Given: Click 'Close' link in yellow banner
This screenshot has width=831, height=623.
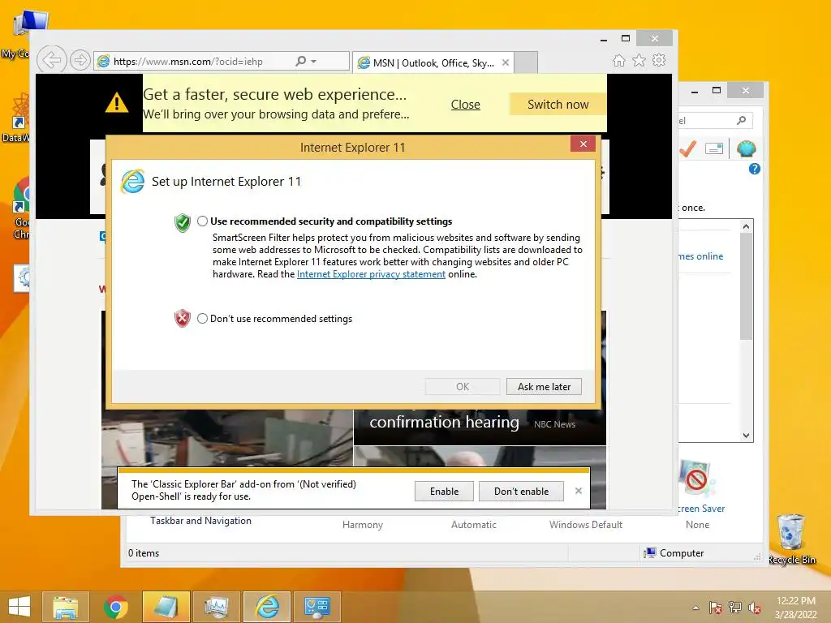Looking at the screenshot, I should coord(465,105).
